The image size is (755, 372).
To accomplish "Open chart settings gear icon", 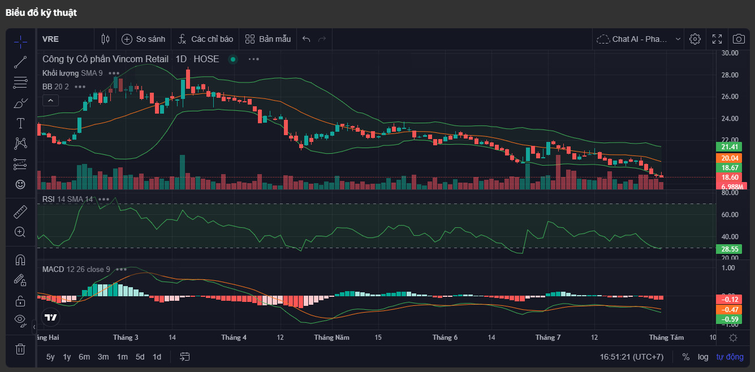I will (x=695, y=39).
